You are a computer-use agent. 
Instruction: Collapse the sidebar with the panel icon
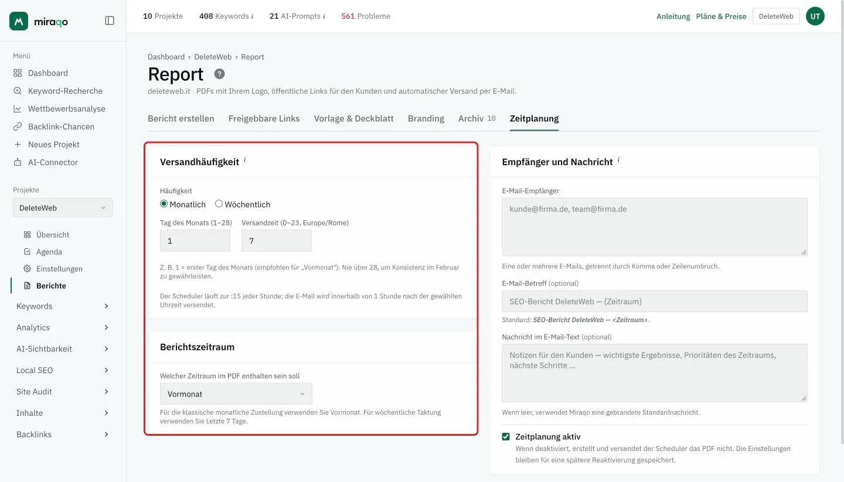[110, 20]
